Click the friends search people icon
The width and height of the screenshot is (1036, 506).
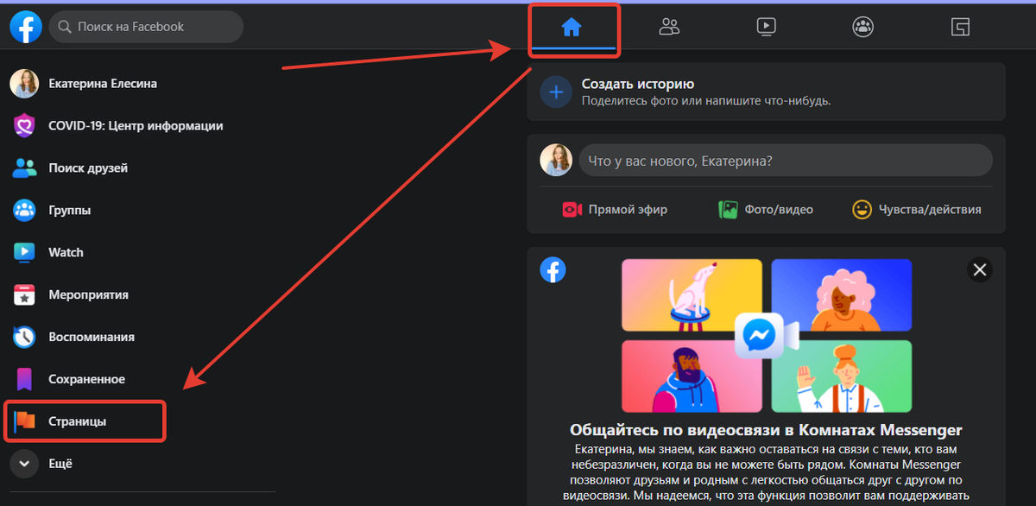click(x=24, y=168)
